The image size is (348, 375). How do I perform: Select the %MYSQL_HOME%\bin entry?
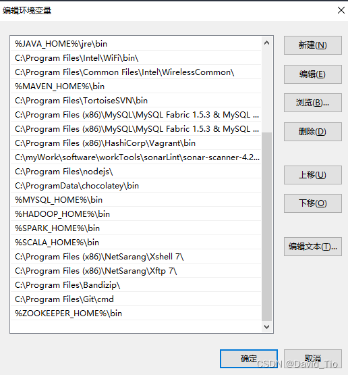136,200
